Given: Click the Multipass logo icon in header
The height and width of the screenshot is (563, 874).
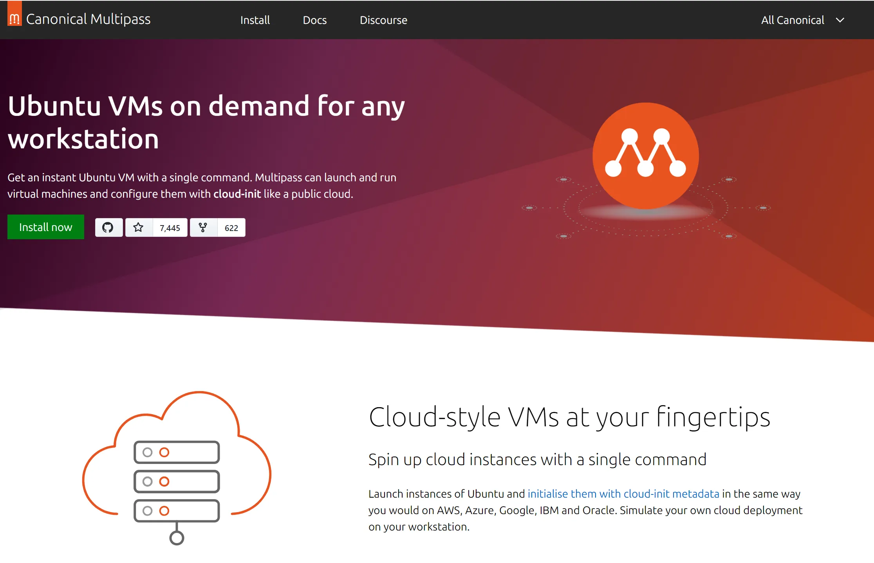Looking at the screenshot, I should click(x=14, y=16).
